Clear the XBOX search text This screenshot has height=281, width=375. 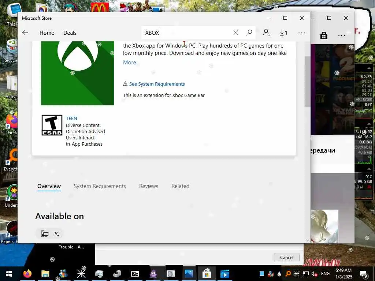pos(236,33)
